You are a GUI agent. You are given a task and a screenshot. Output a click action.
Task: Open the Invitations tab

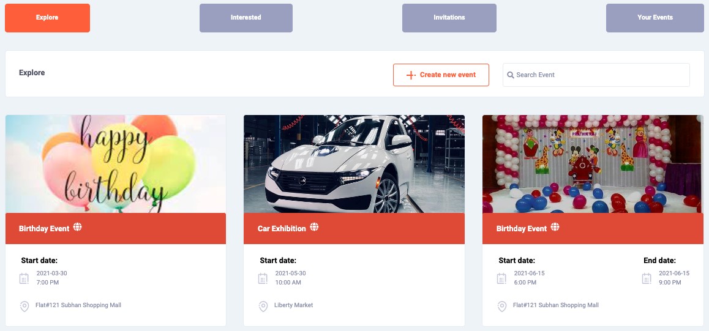tap(449, 18)
